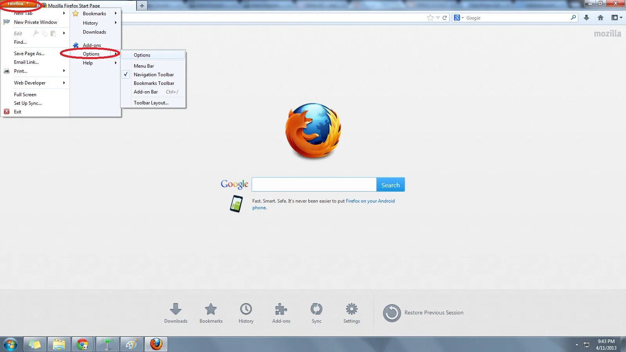Open a new tab with the plus button
The width and height of the screenshot is (626, 352).
coord(142,5)
